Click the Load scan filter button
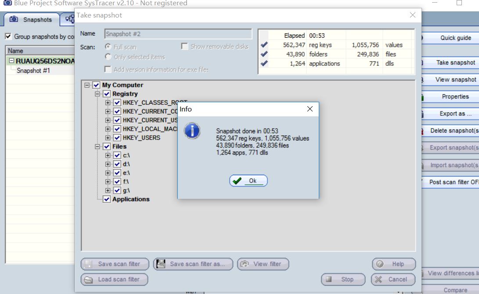This screenshot has width=479, height=294. (115, 280)
